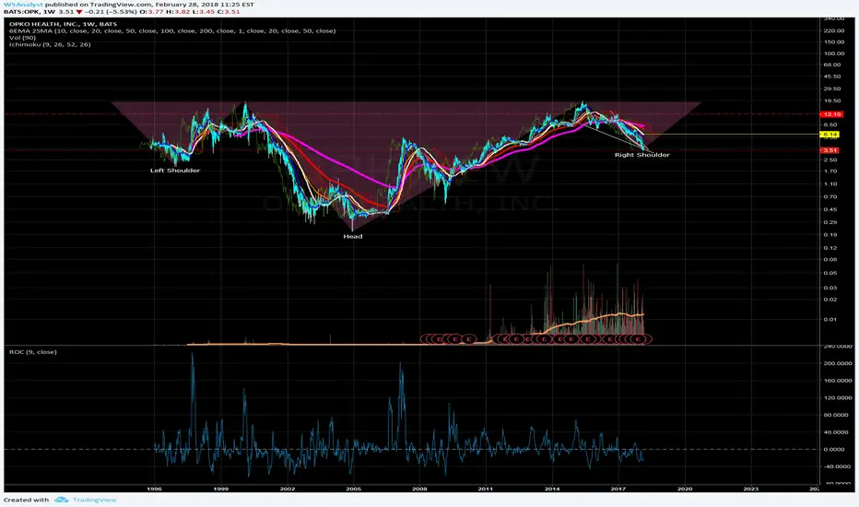Click the 'Left Shoulder' chart annotation
Image resolution: width=859 pixels, height=507 pixels.
pos(175,171)
